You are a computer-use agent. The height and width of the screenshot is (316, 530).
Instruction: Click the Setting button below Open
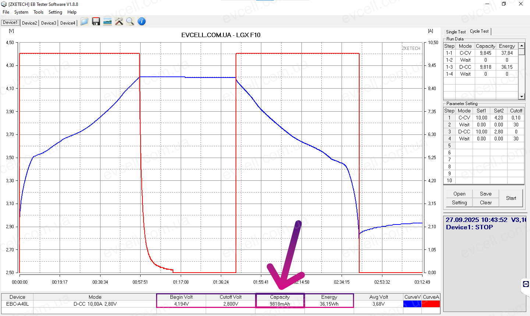click(x=459, y=202)
